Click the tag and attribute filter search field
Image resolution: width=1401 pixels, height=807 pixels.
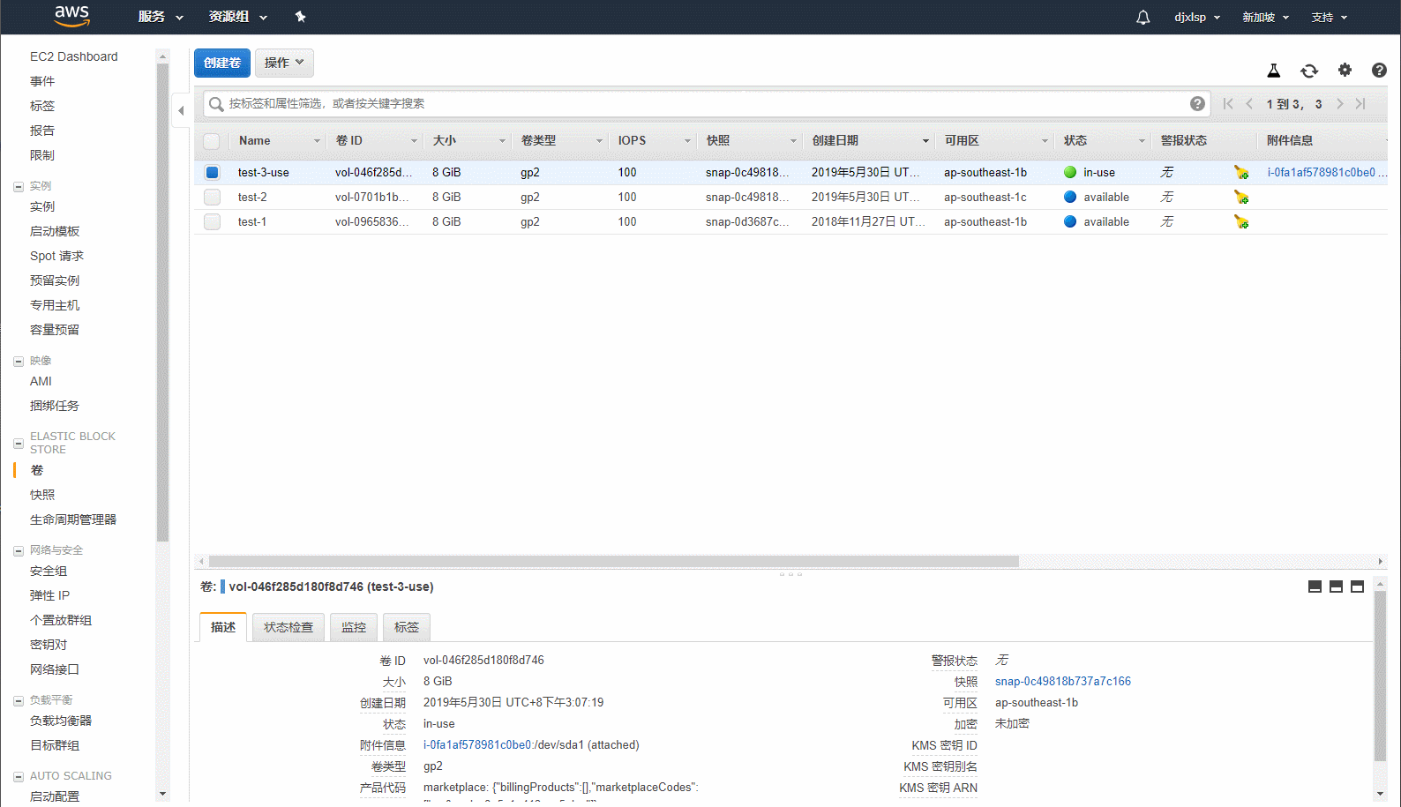pos(706,104)
